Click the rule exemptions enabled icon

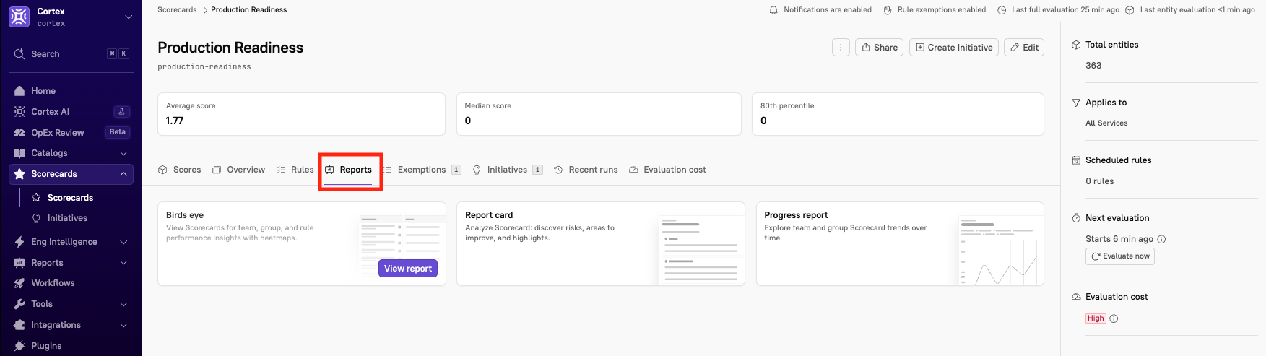888,10
